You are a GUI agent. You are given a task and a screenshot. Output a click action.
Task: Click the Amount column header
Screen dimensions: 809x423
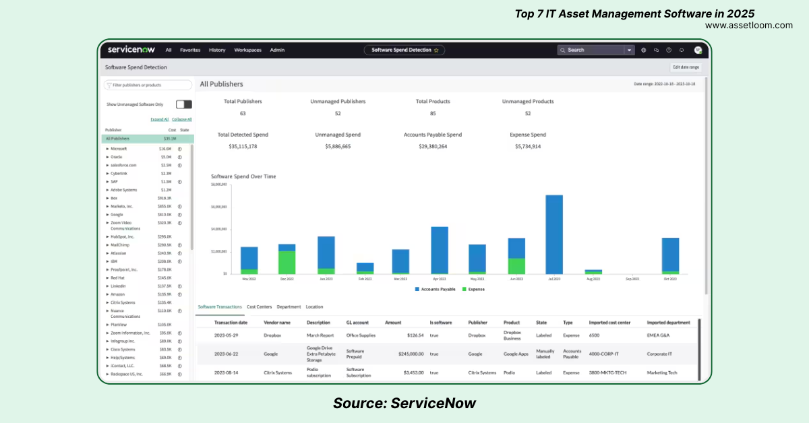click(393, 323)
